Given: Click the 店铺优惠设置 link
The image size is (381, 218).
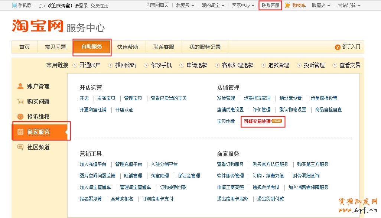Looking at the screenshot, I should (x=230, y=110).
